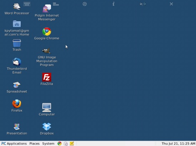Click the circular wheel icon in overlay toolbar
Image resolution: width=196 pixels, height=146 pixels.
click(x=84, y=4)
